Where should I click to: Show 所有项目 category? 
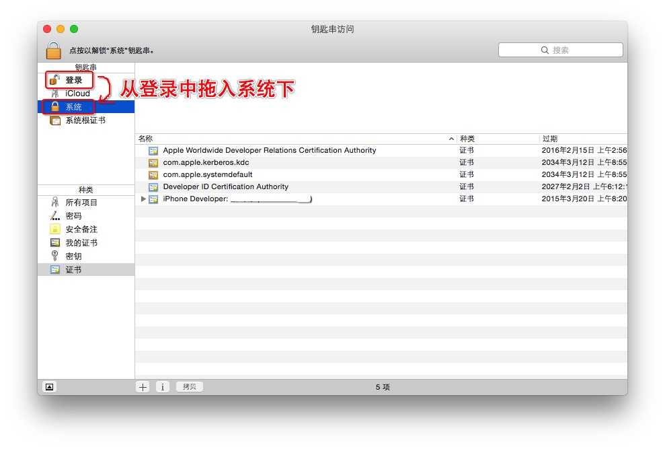(86, 202)
